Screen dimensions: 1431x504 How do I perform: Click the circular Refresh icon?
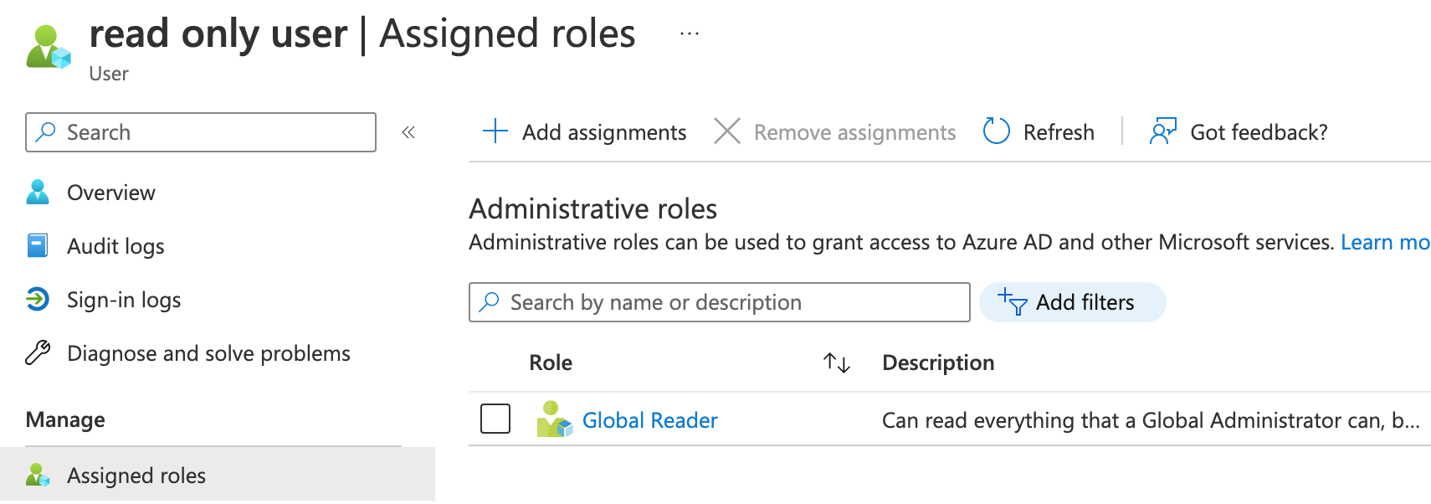[997, 131]
